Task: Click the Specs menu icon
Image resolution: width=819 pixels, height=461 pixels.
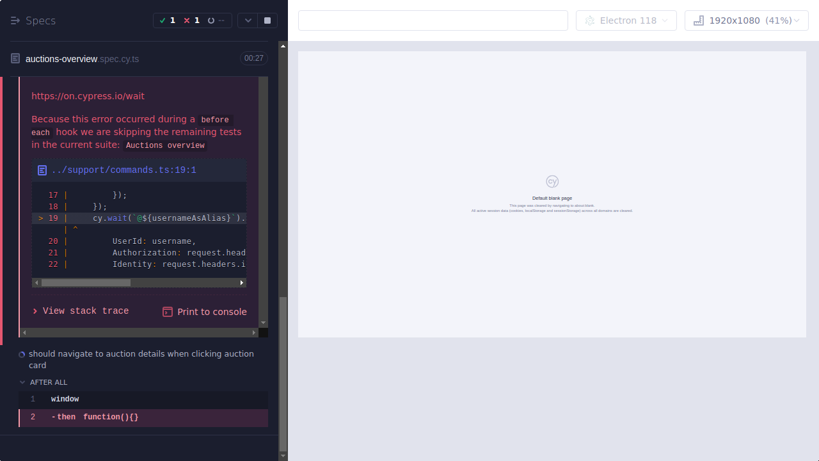Action: (15, 20)
